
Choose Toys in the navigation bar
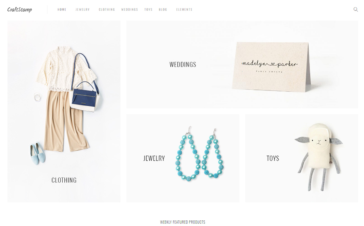(148, 10)
